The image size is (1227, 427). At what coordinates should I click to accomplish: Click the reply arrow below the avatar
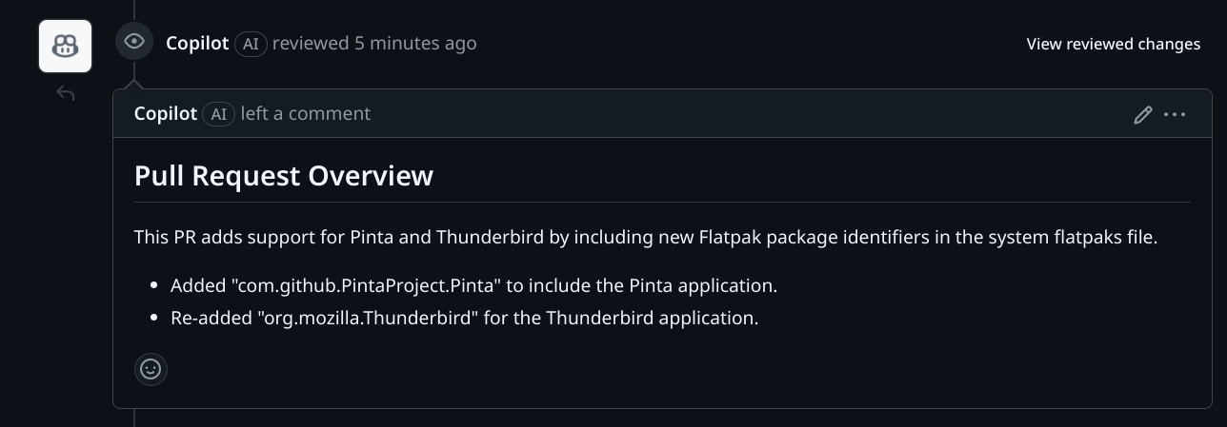[x=65, y=93]
